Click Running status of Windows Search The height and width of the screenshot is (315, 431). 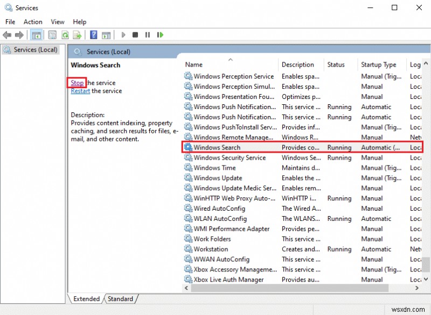339,147
